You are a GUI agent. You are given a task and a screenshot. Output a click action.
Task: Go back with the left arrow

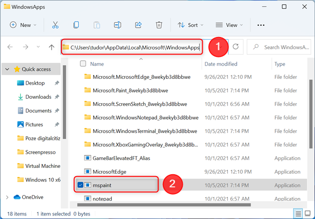coord(10,47)
